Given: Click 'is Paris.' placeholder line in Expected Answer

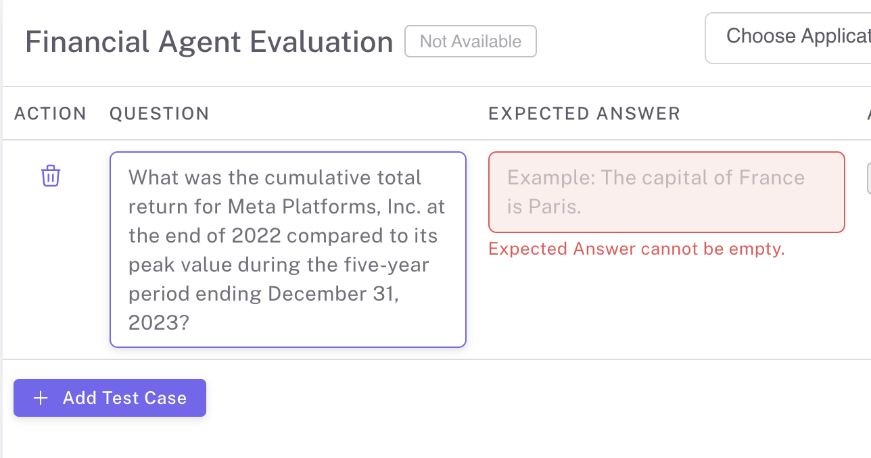Looking at the screenshot, I should coord(544,207).
